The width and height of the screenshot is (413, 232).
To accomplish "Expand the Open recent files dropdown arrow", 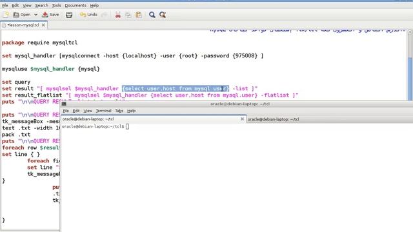I will point(36,15).
